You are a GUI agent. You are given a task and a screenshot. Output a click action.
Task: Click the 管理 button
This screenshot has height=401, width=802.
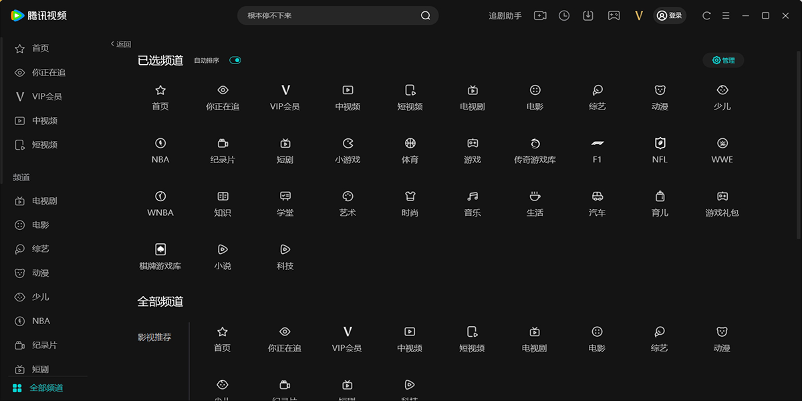coord(723,60)
